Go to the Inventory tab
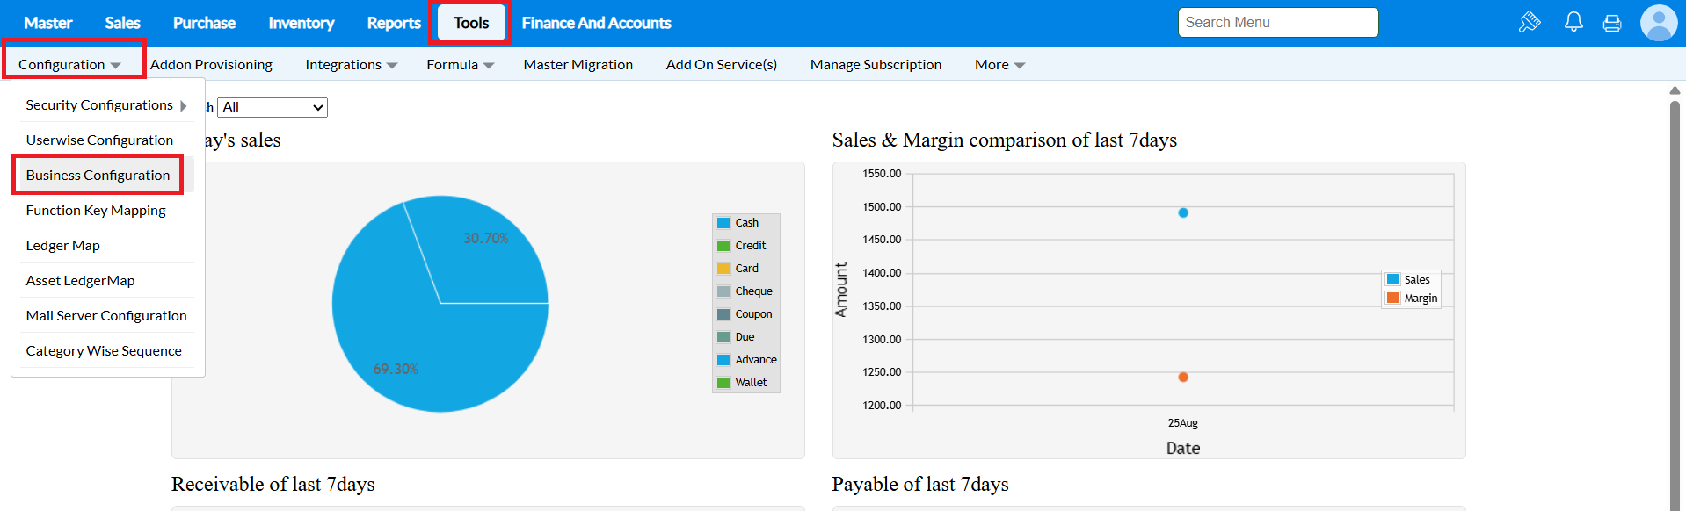Screen dimensions: 1686x511 click(x=301, y=23)
